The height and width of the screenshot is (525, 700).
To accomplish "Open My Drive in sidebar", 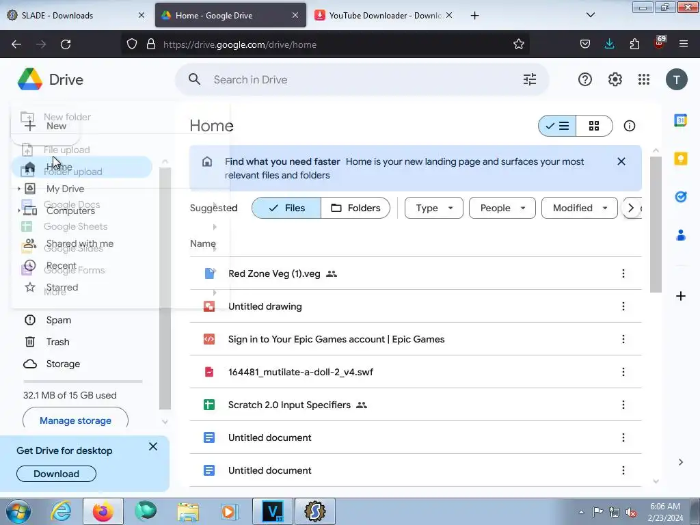I will [65, 189].
